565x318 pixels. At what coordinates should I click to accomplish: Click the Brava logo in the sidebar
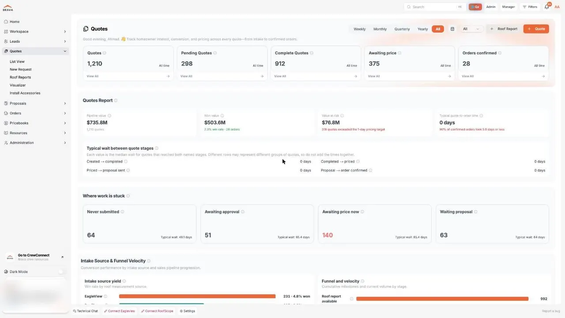tap(8, 8)
